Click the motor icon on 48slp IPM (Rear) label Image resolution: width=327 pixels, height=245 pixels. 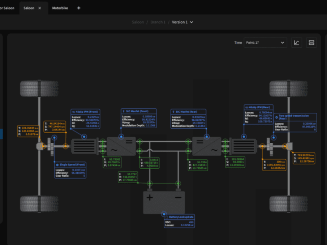click(247, 107)
